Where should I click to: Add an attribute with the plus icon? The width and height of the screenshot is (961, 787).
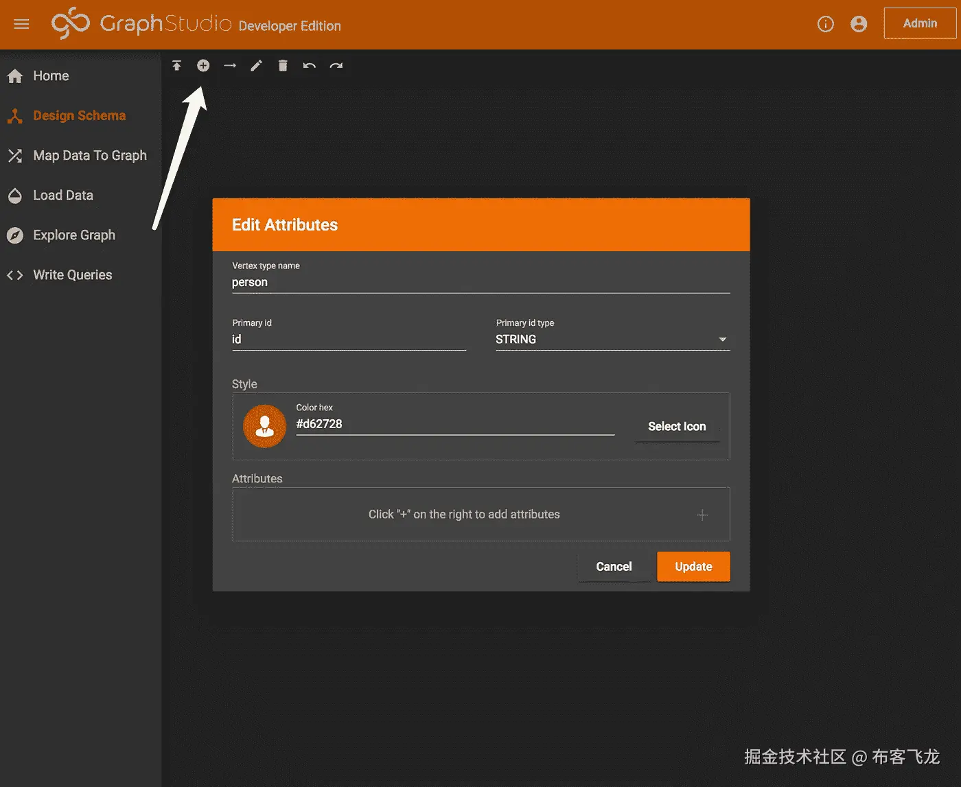click(702, 515)
